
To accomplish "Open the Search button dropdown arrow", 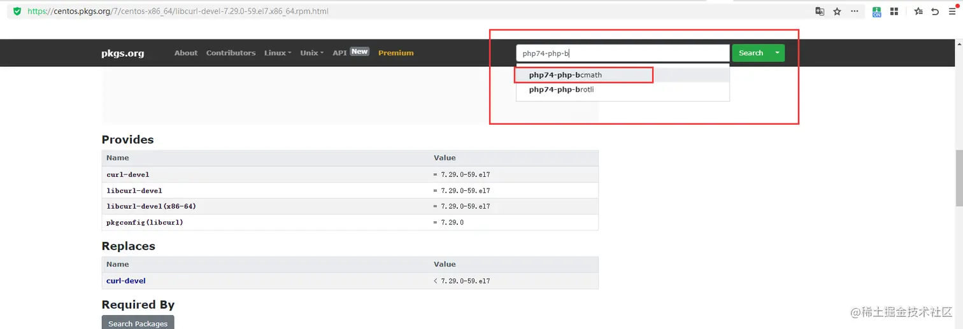I will click(x=777, y=53).
